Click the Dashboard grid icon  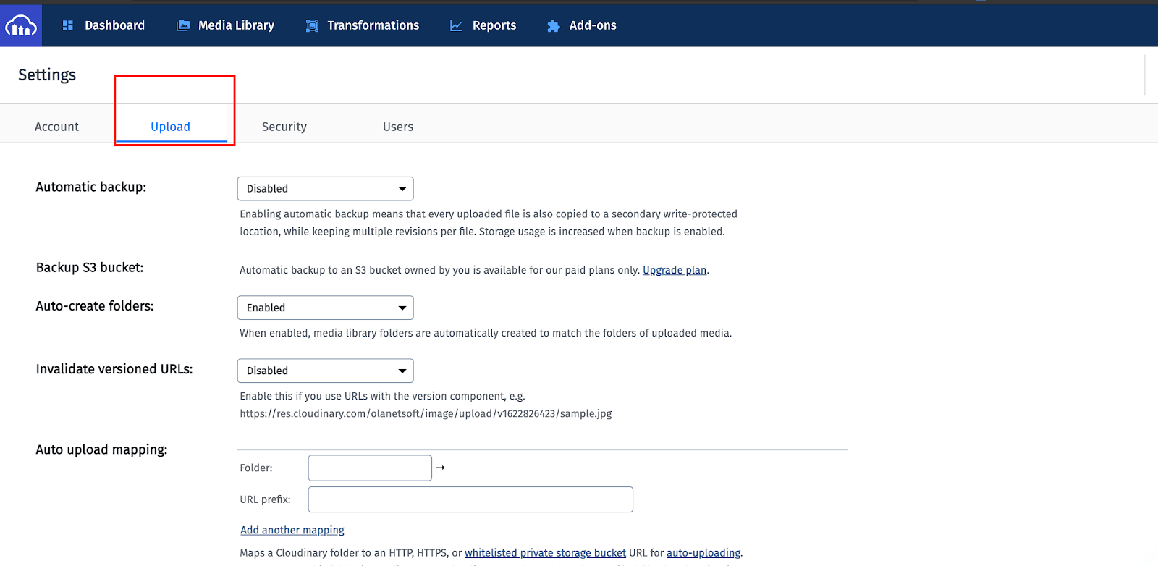coord(68,25)
